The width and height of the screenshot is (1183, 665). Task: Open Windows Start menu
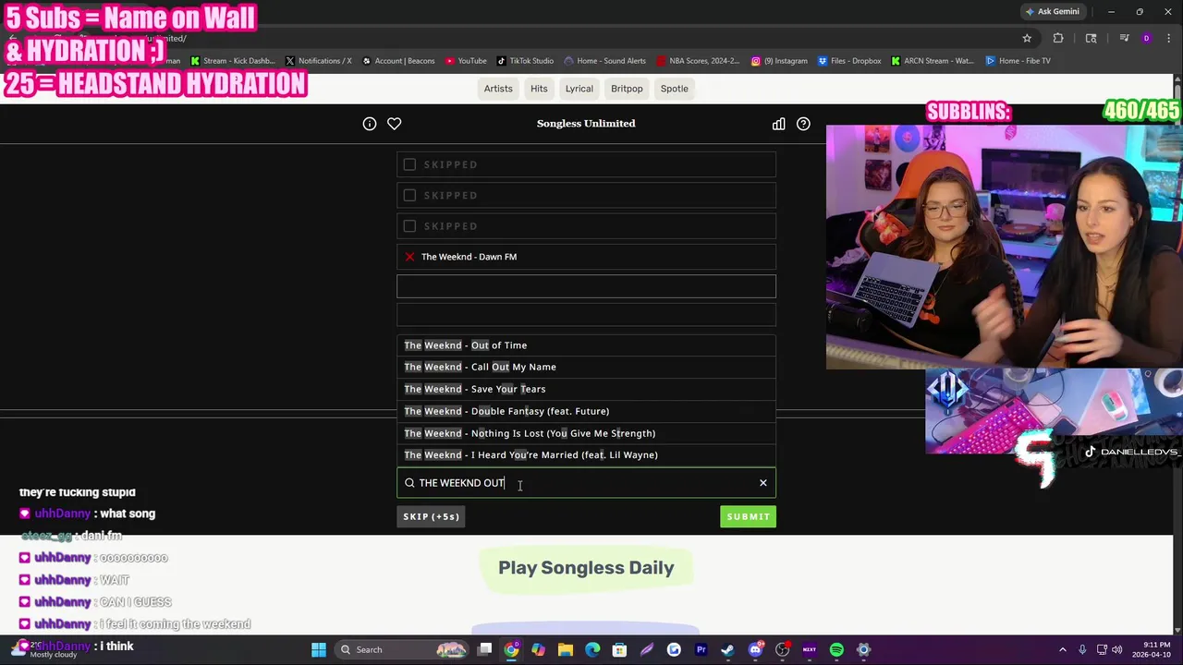319,649
